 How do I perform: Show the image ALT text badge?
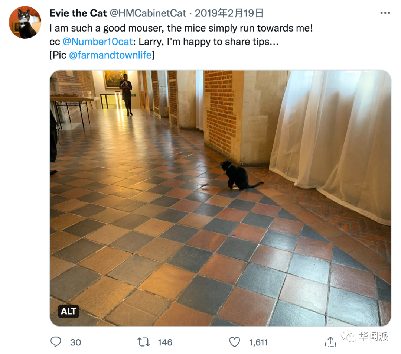[69, 311]
